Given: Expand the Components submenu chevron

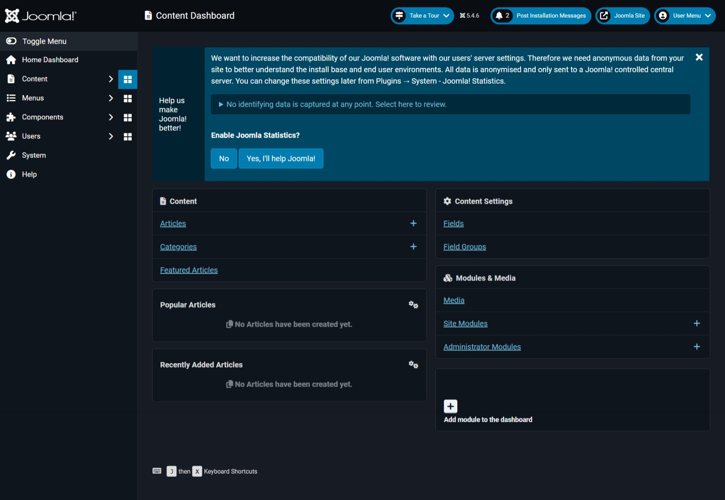Looking at the screenshot, I should point(111,117).
